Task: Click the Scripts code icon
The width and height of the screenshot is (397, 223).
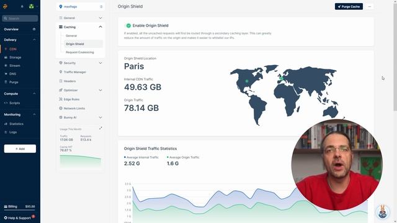Action: pos(6,103)
